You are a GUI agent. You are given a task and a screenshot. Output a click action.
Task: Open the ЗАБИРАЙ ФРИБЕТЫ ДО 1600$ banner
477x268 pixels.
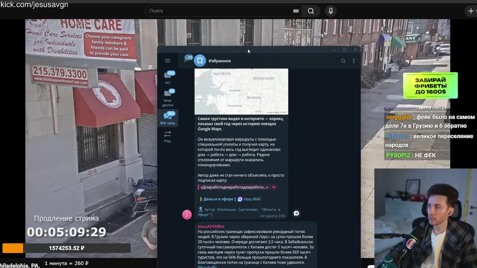coord(430,86)
